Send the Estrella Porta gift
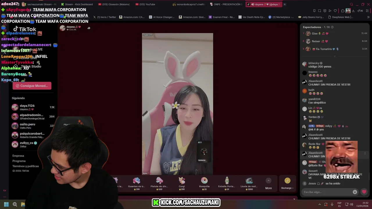The width and height of the screenshot is (372, 209). [227, 184]
